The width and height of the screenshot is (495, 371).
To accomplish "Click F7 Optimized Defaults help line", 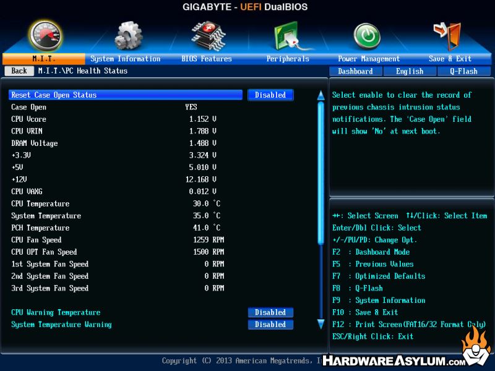I will pos(379,276).
